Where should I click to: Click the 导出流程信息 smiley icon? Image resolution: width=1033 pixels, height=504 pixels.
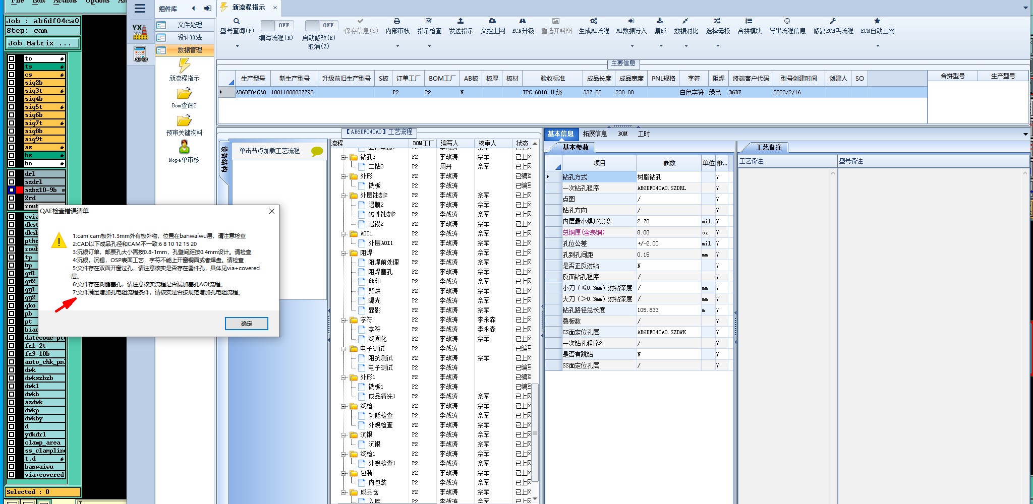pyautogui.click(x=787, y=21)
